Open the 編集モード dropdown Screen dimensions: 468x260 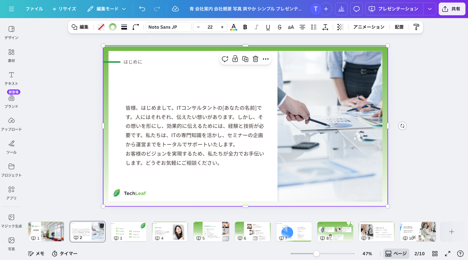[x=107, y=9]
